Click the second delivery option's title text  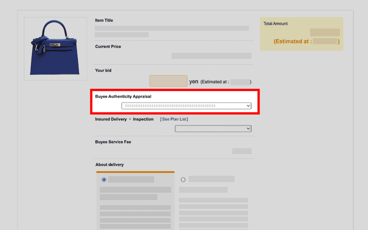point(211,179)
